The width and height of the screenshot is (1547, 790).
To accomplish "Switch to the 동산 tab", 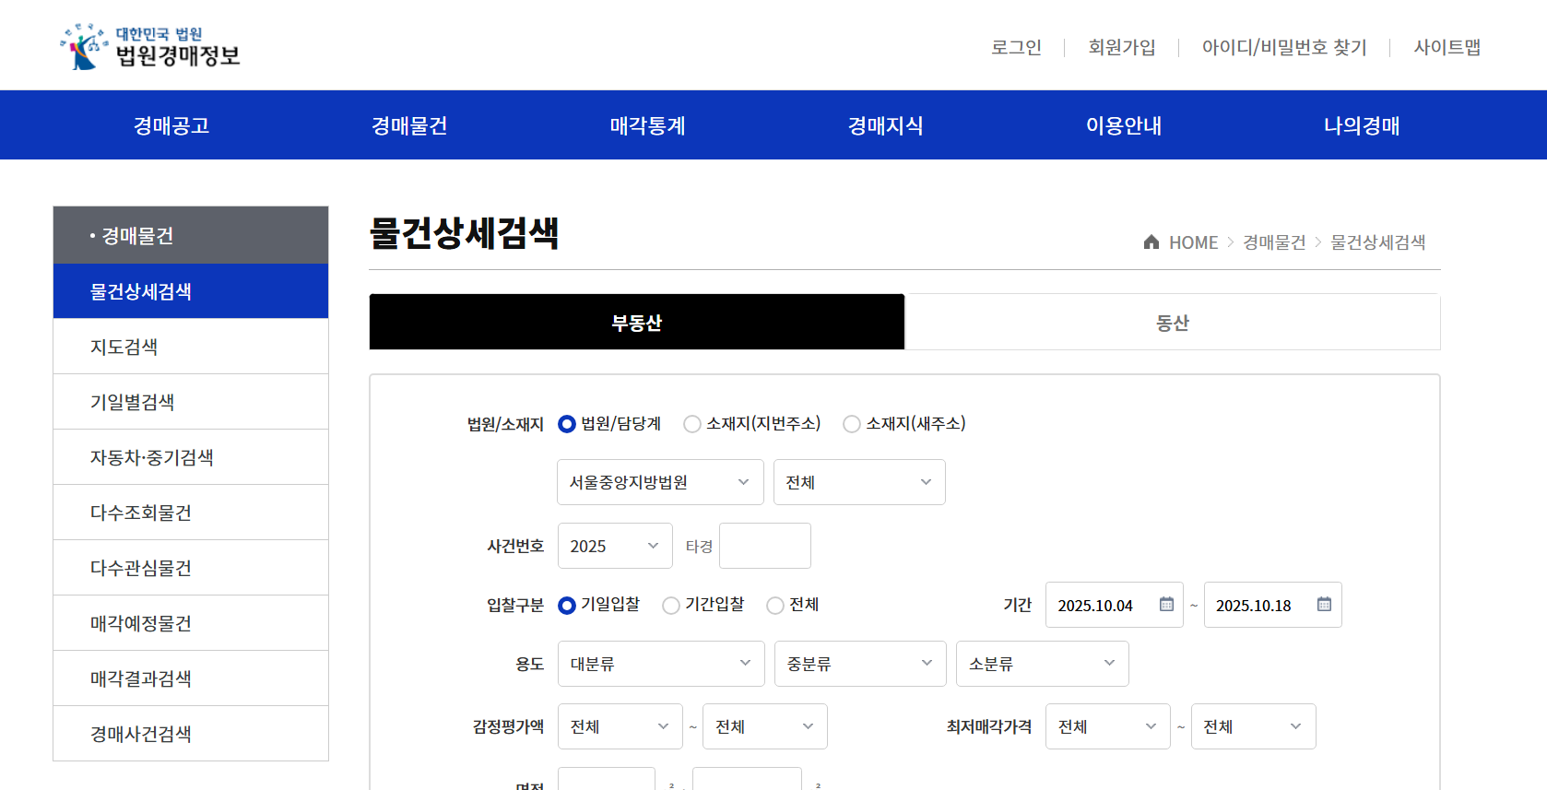I will (1172, 323).
